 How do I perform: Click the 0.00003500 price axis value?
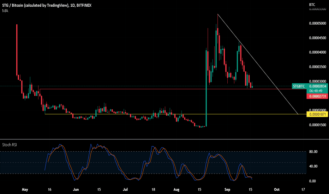coord(318,67)
